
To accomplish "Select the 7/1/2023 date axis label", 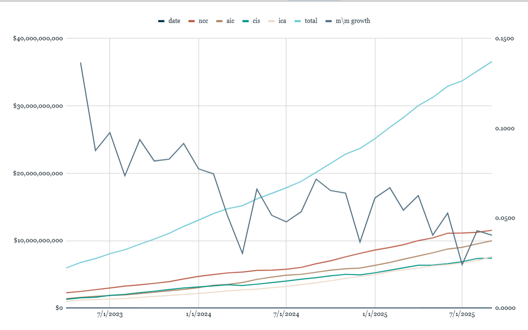I will (x=110, y=315).
